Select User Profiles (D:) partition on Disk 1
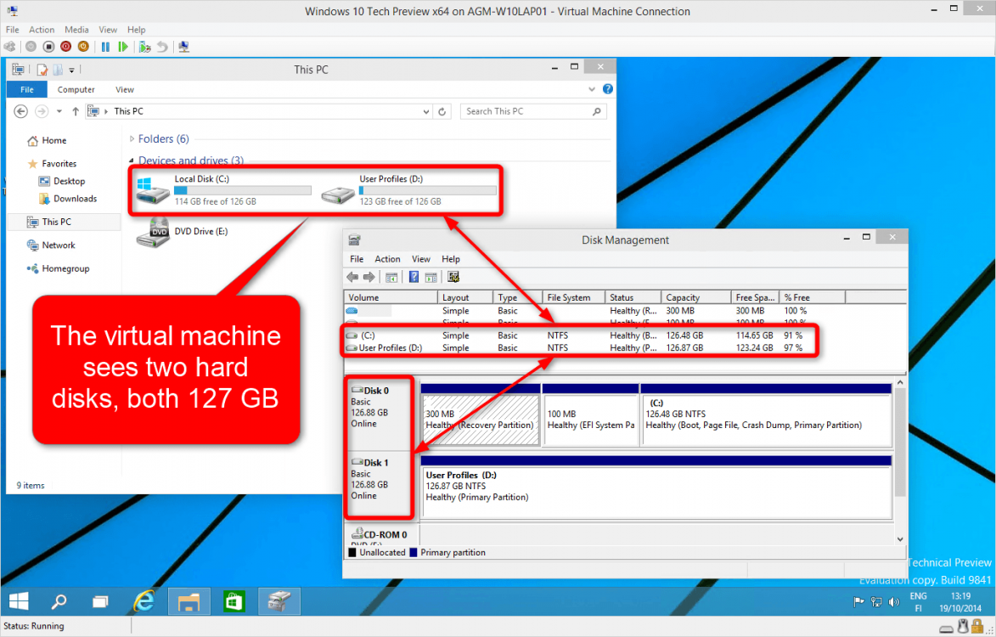Viewport: 996px width, 637px height. coord(656,487)
